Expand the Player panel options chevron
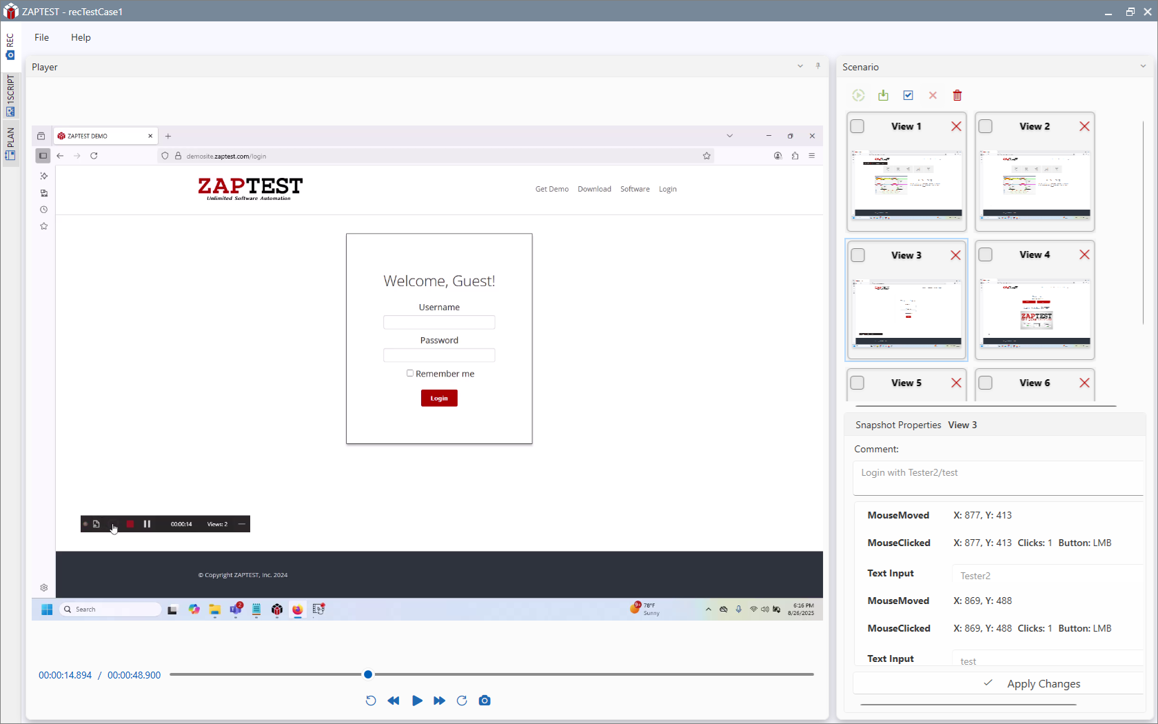 pyautogui.click(x=800, y=66)
